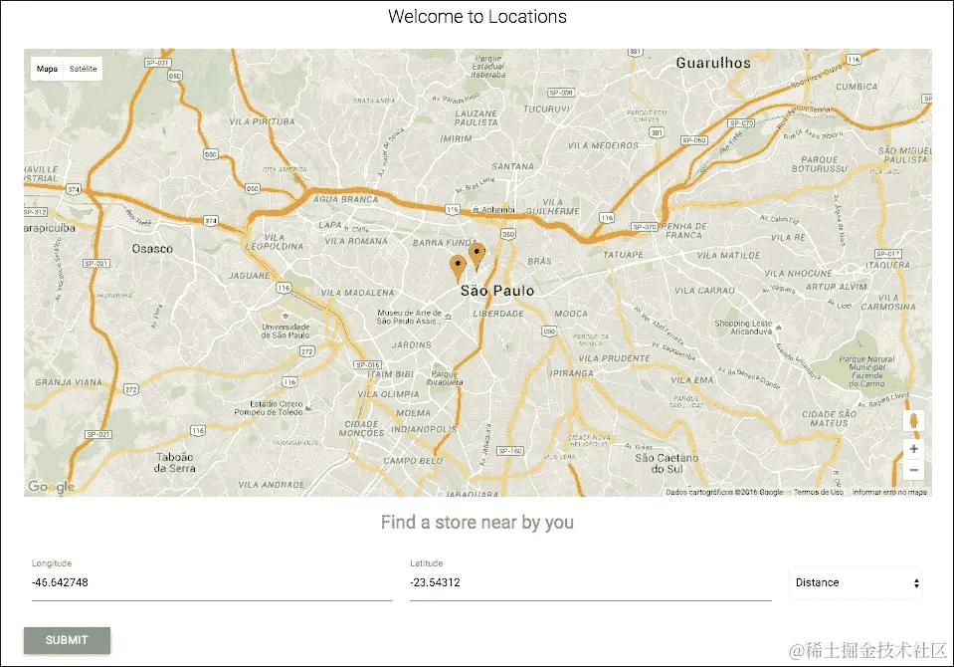Click the VILA PIRITUBA label
This screenshot has height=667, width=954.
pos(263,121)
